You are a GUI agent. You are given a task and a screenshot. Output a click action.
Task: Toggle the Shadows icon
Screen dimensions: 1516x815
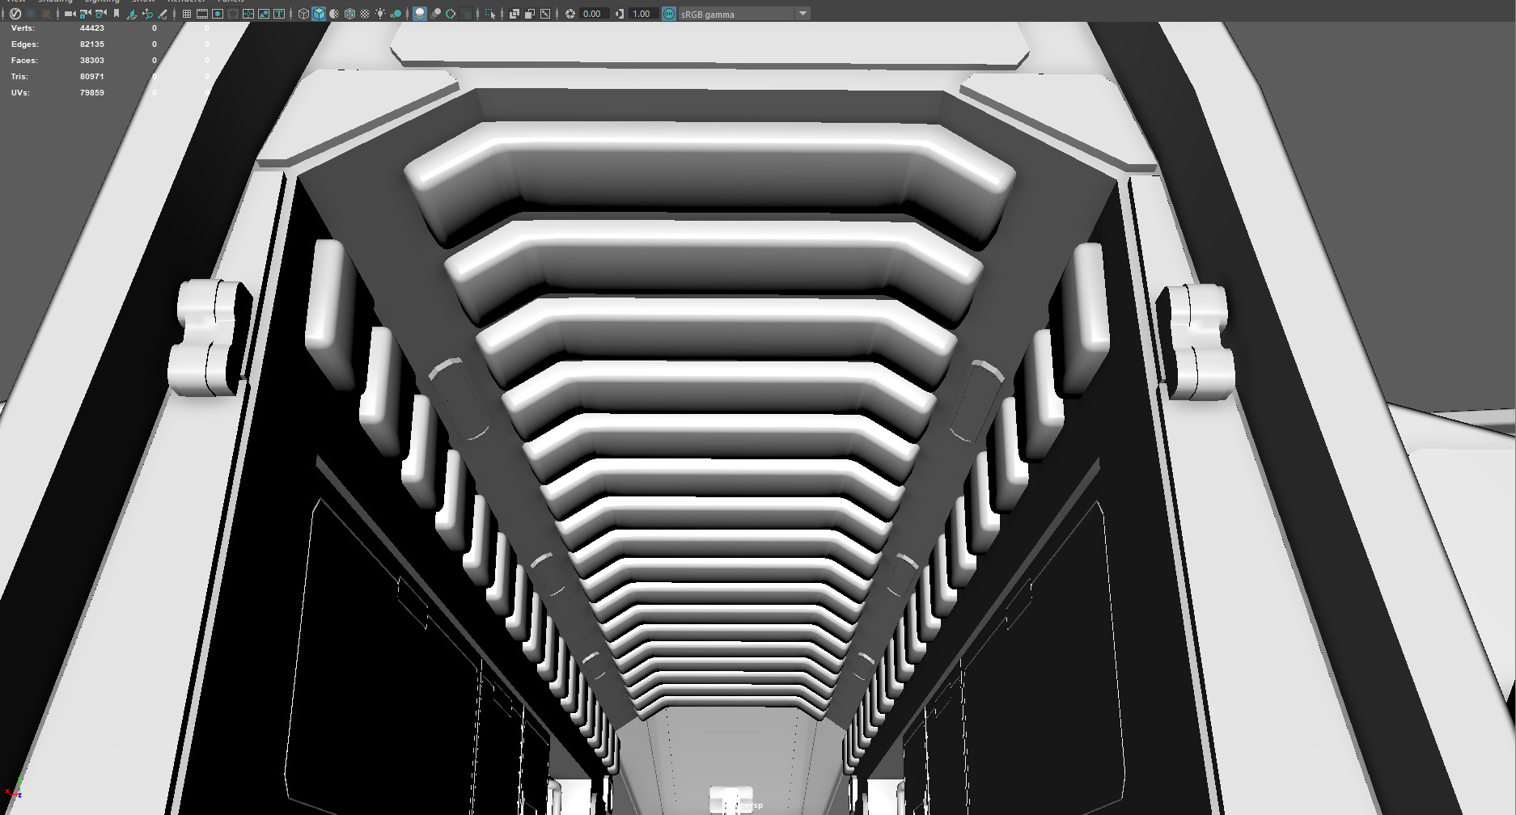click(x=396, y=14)
